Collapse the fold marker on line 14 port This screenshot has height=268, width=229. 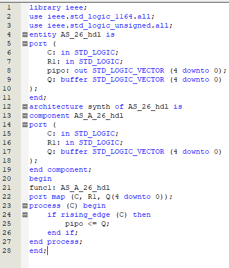25,124
